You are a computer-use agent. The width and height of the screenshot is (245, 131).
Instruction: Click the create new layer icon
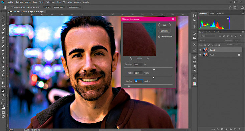235,129
